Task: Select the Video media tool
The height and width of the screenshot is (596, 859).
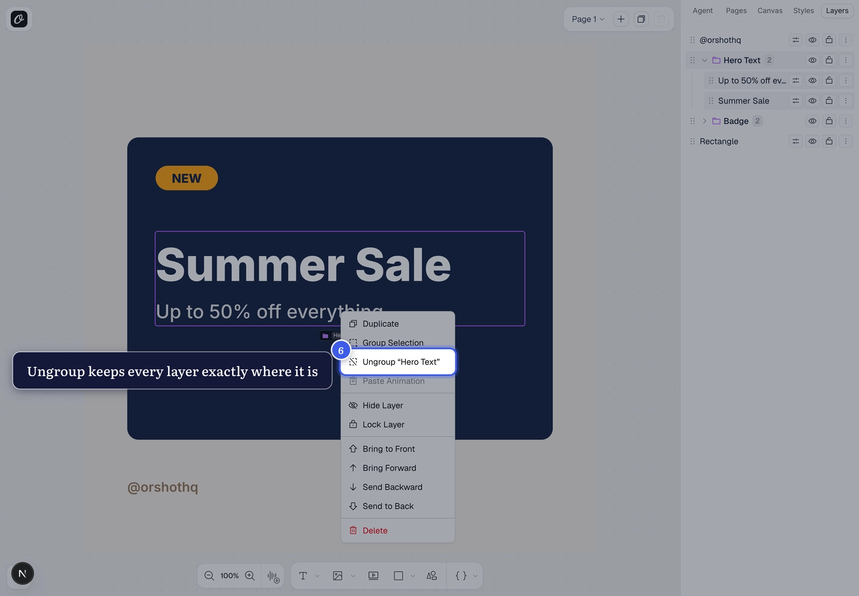Action: 373,576
